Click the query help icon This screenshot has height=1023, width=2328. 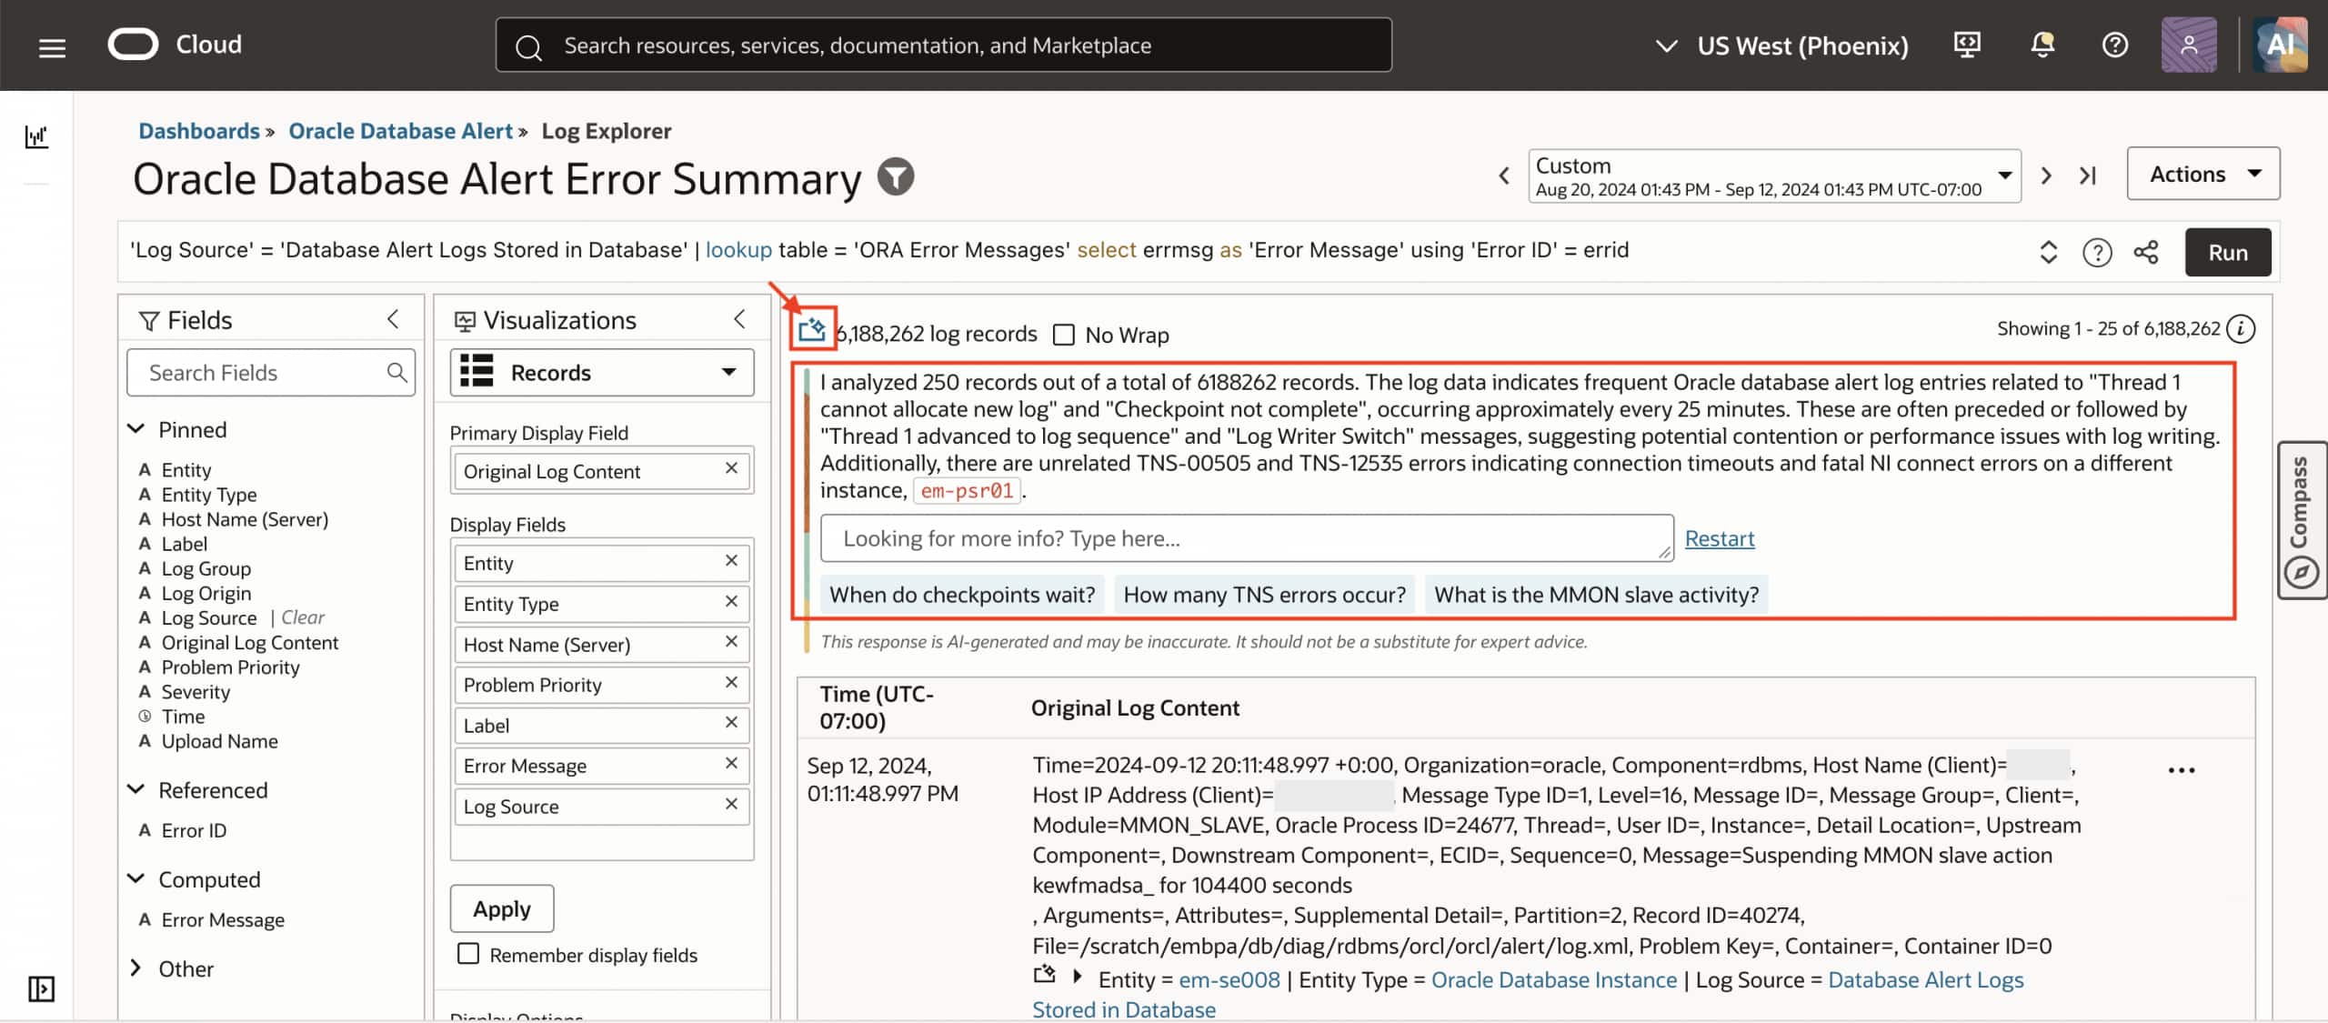coord(2097,253)
